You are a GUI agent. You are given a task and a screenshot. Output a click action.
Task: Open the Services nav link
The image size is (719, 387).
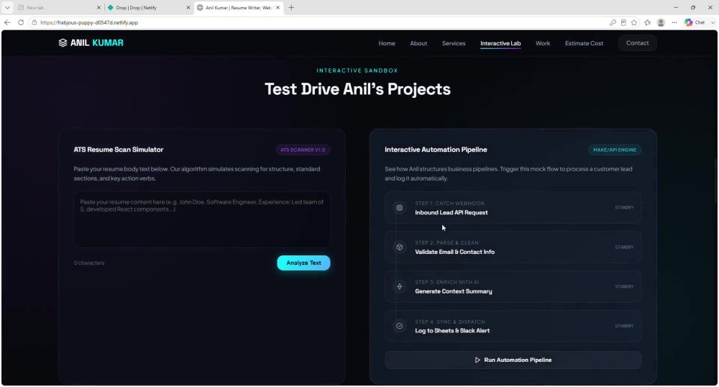point(454,43)
